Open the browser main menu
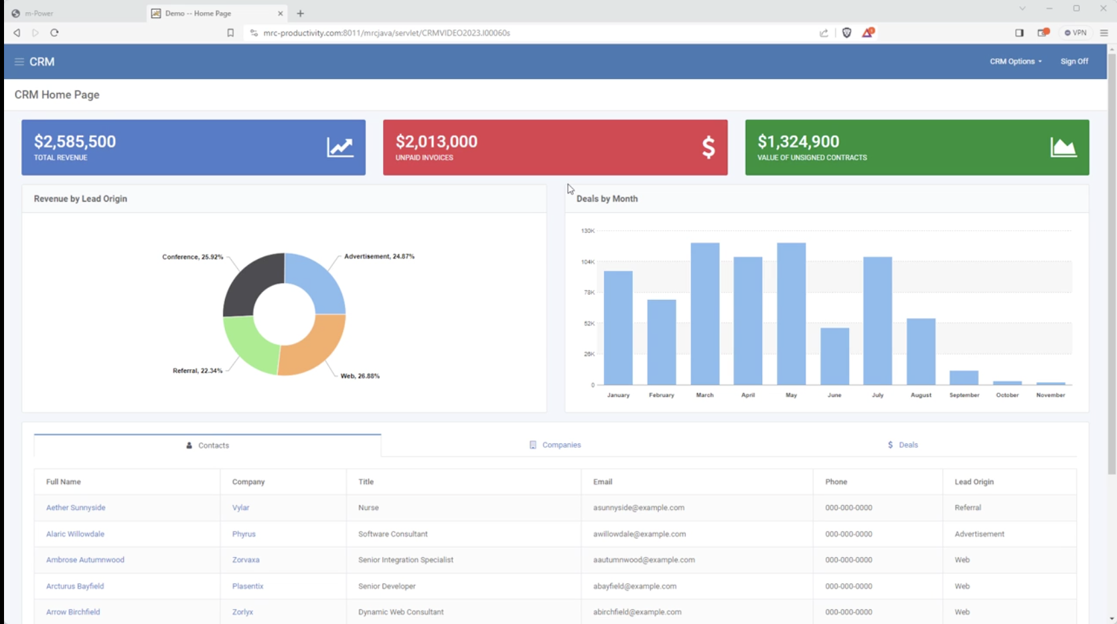The image size is (1117, 624). click(x=1104, y=33)
